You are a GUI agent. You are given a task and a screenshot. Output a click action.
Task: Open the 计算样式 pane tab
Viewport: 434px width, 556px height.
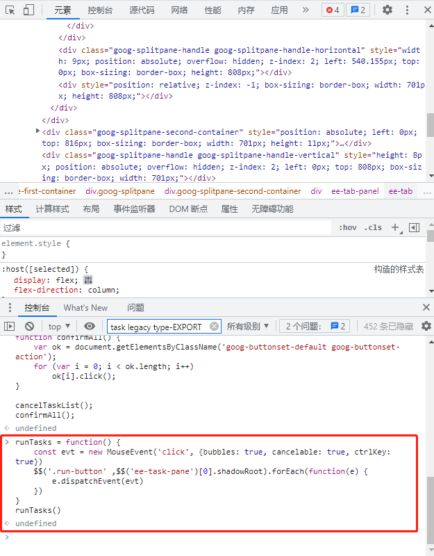pos(52,209)
